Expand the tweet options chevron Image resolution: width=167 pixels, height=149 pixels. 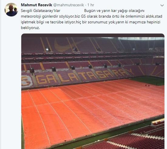(162, 5)
